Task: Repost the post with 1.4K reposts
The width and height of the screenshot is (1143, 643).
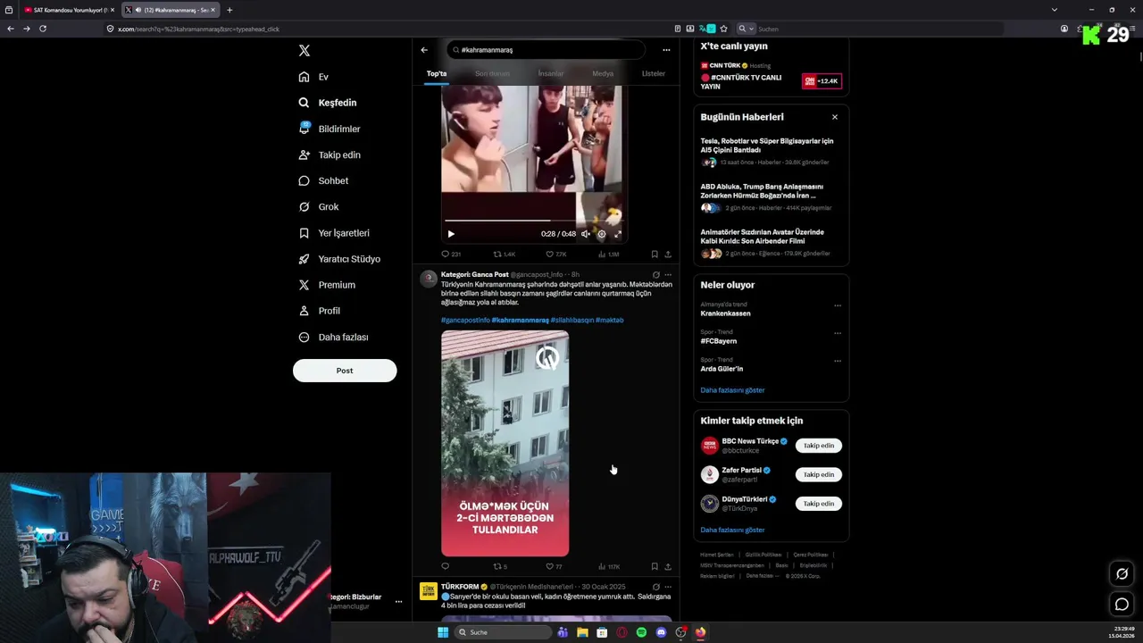Action: point(505,255)
